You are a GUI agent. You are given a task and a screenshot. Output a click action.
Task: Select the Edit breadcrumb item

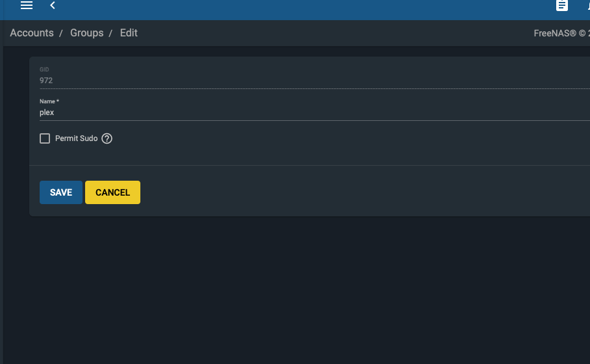point(129,33)
